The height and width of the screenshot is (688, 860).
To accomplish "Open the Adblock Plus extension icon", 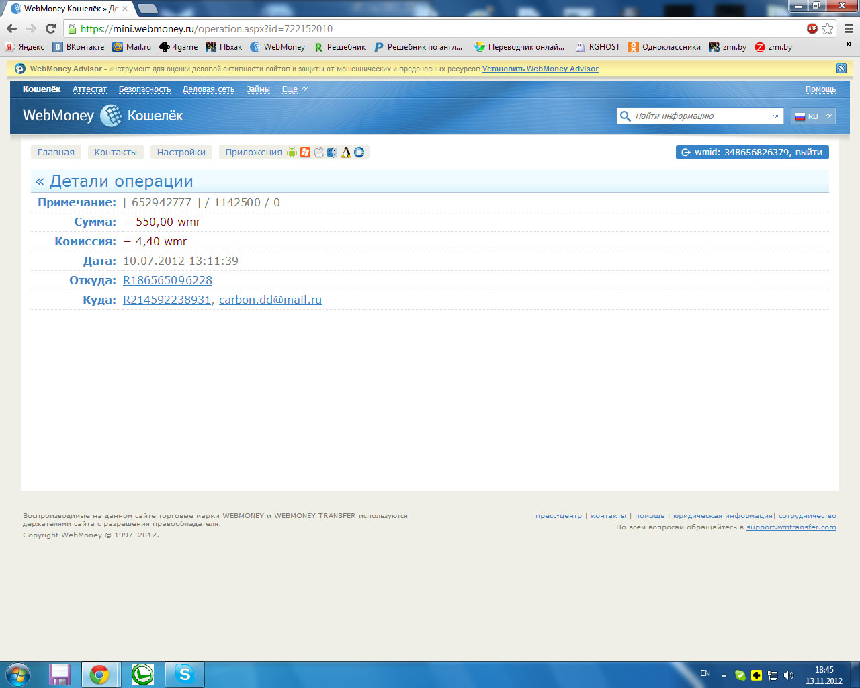I will coord(812,28).
